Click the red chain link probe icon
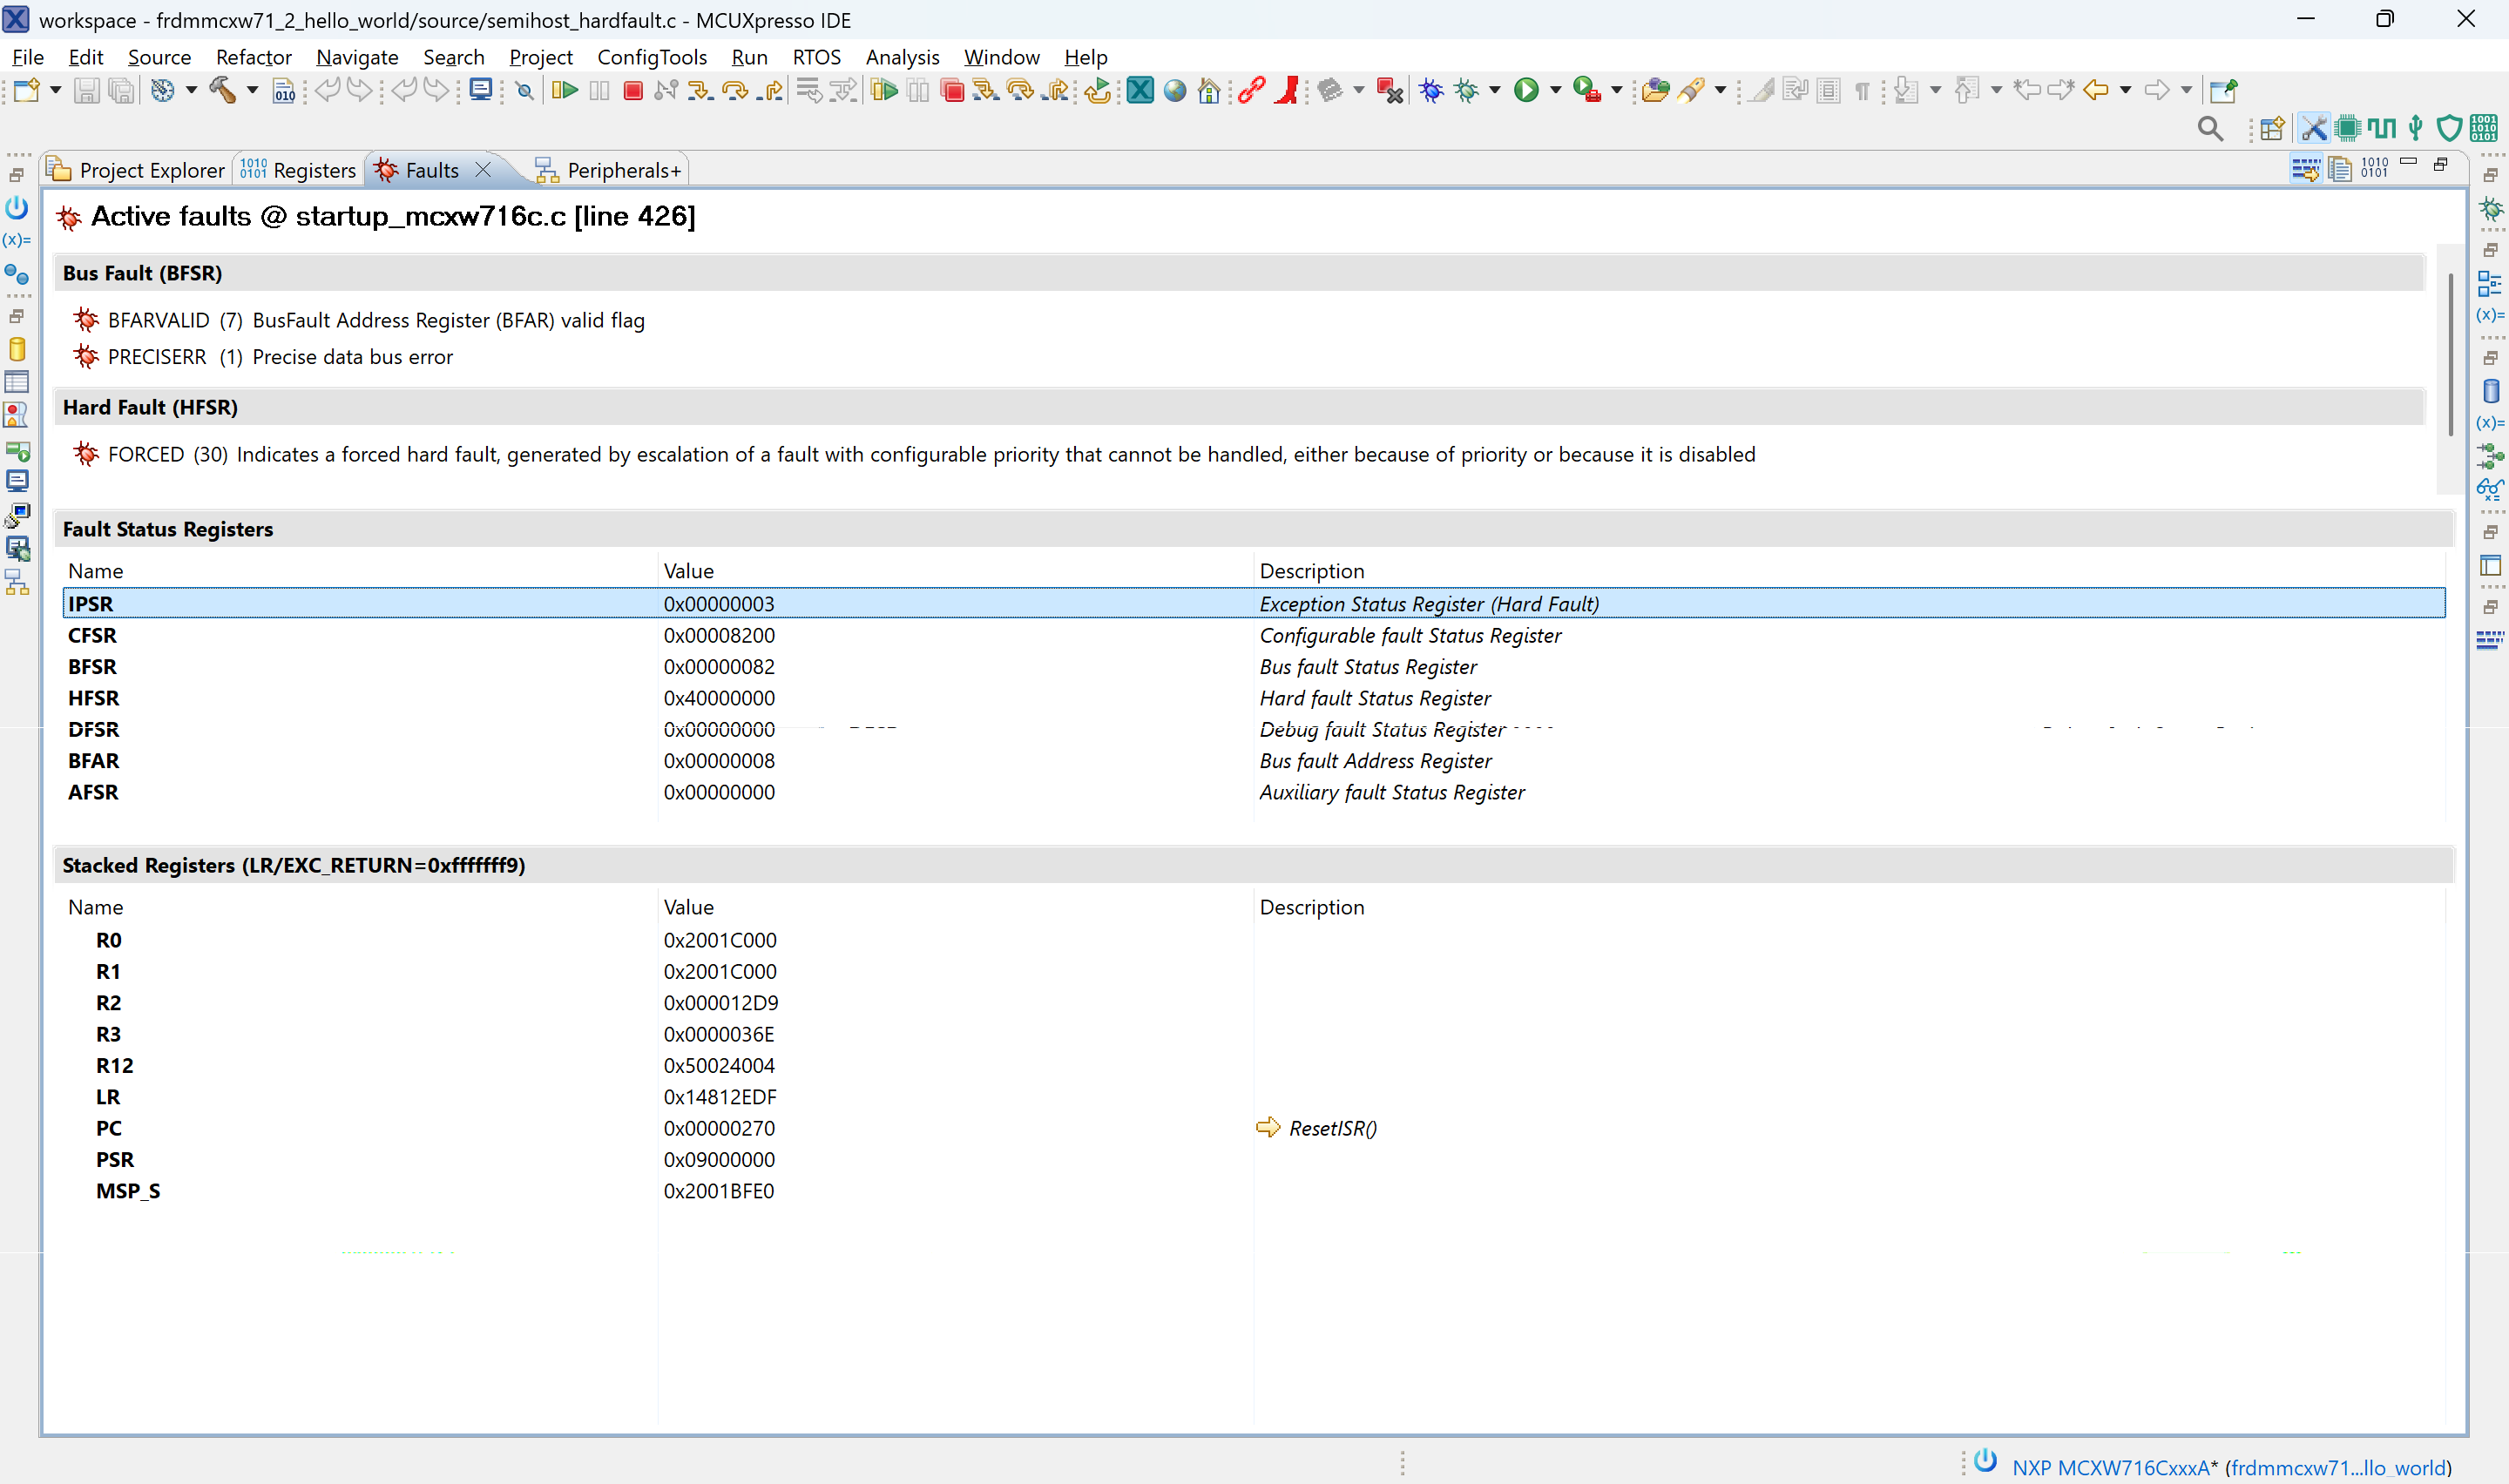This screenshot has width=2509, height=1484. [x=1251, y=91]
